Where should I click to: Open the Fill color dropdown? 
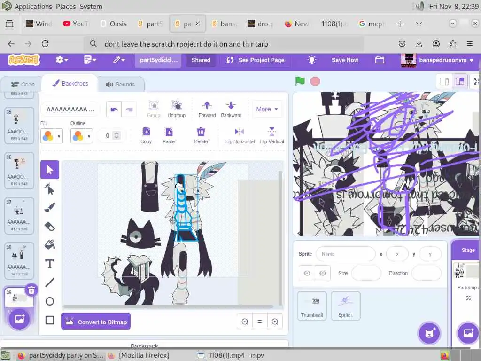click(x=59, y=136)
